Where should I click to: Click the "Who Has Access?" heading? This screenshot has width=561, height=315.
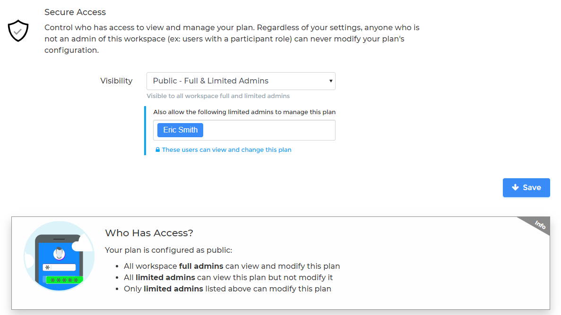click(149, 233)
